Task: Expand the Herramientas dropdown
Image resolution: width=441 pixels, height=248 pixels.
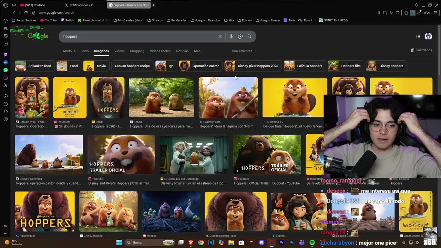Action: tap(244, 51)
